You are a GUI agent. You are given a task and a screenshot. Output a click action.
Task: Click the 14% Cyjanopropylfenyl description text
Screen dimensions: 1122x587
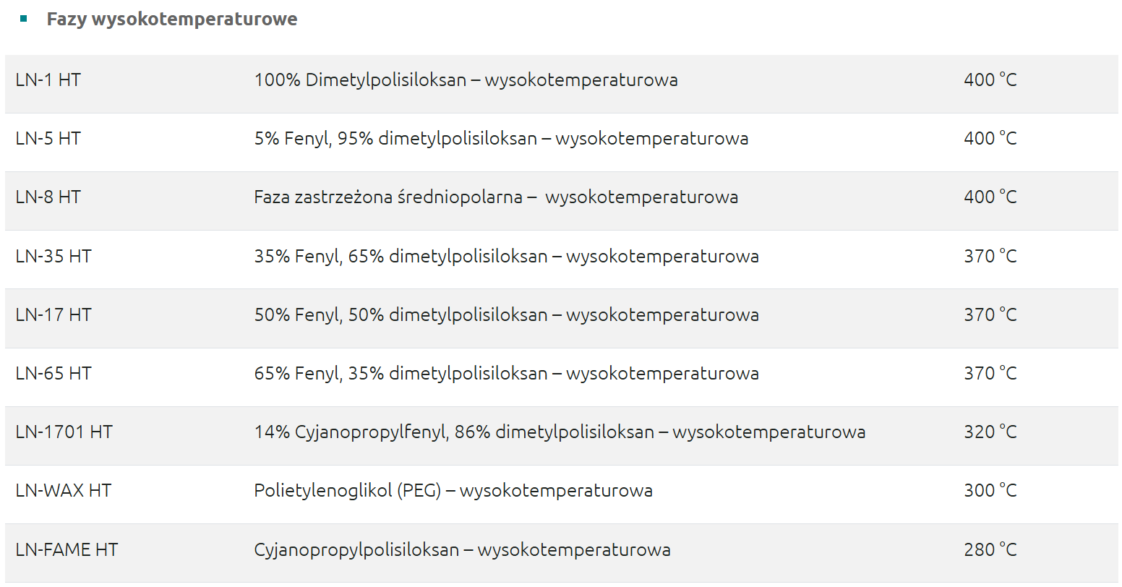pyautogui.click(x=560, y=432)
